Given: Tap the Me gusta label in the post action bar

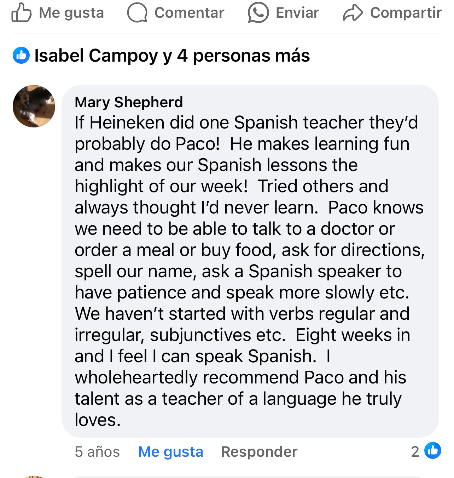Looking at the screenshot, I should 71,13.
